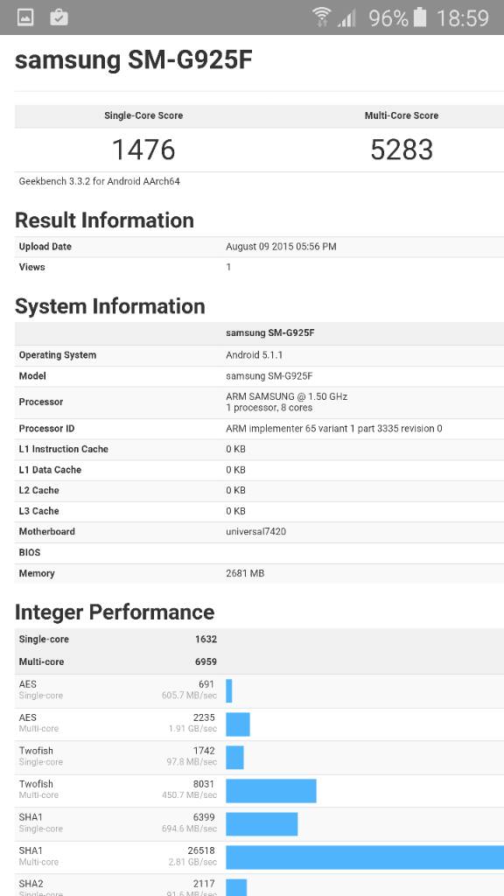Image resolution: width=504 pixels, height=896 pixels.
Task: Switch to the Multi-Core Score column header
Action: click(x=402, y=115)
